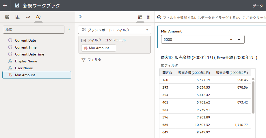Select the cell with customer ID 647
266x138 pixels.
[167, 132]
